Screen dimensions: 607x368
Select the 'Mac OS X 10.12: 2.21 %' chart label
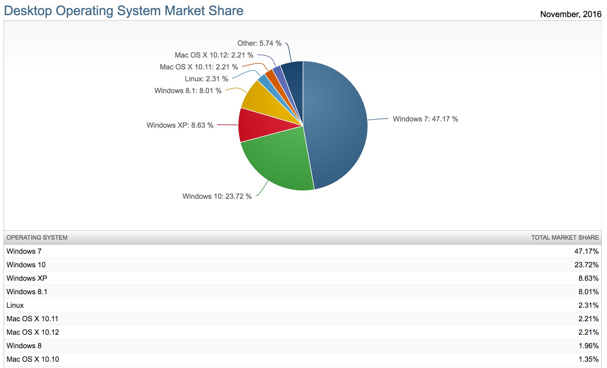coord(214,55)
